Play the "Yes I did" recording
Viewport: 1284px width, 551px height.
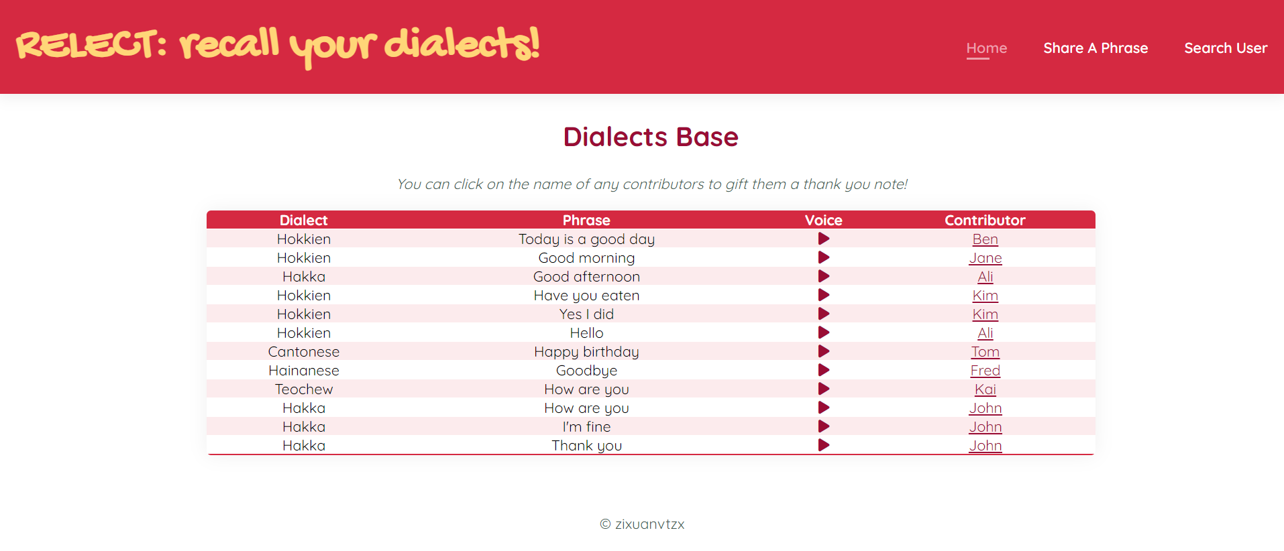point(824,314)
